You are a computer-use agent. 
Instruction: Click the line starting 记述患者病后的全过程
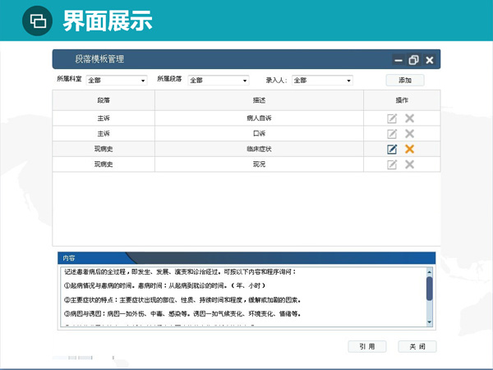click(180, 272)
